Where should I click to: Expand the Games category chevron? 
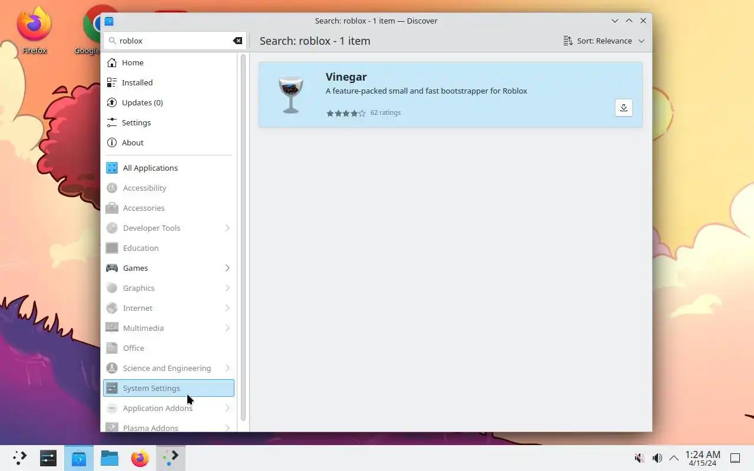227,268
